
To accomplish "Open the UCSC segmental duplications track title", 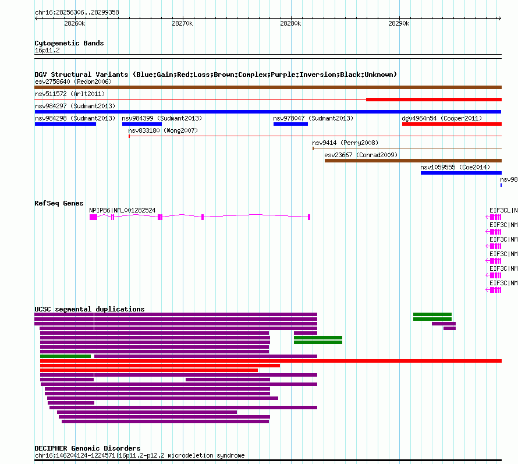I will (x=90, y=309).
